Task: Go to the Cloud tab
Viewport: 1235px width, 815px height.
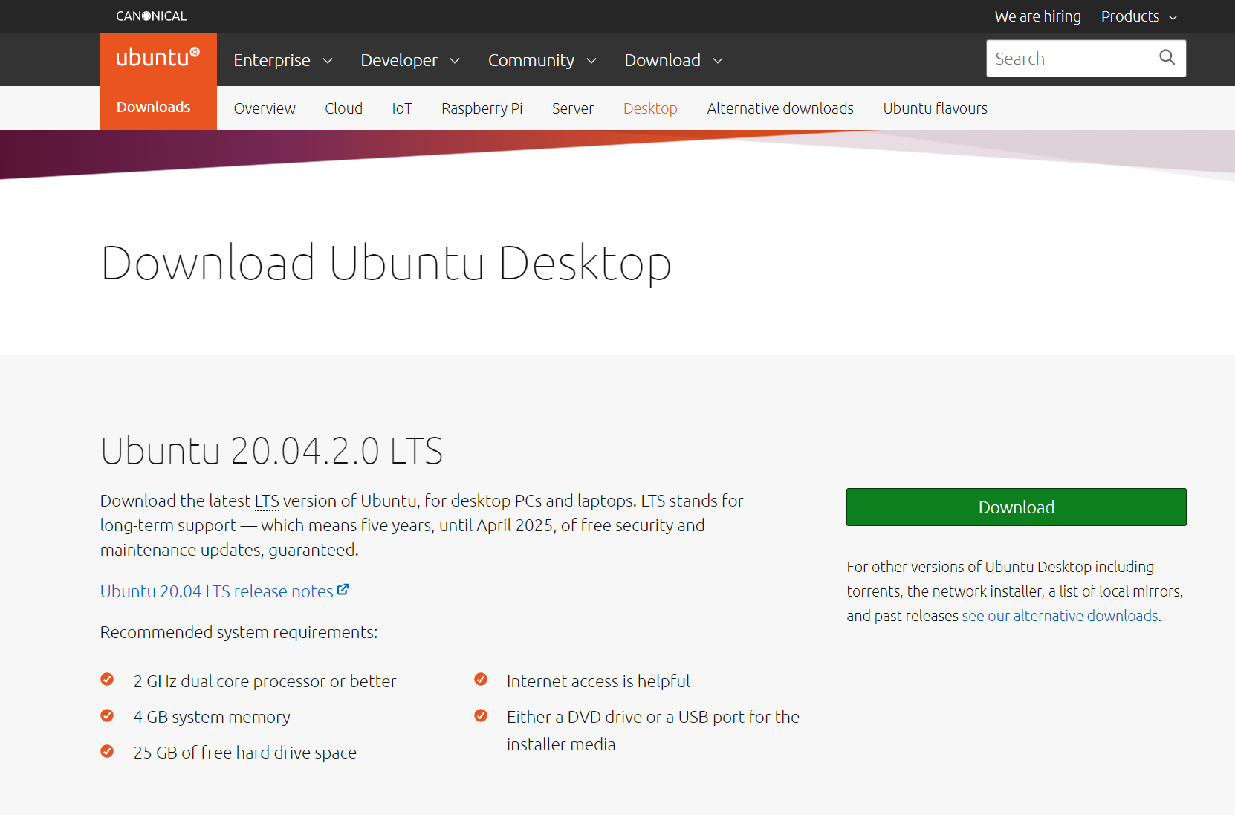Action: (x=343, y=108)
